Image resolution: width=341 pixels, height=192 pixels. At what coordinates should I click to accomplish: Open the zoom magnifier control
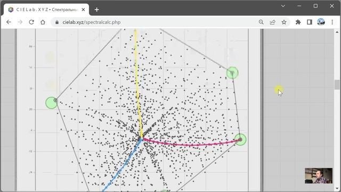pyautogui.click(x=261, y=22)
